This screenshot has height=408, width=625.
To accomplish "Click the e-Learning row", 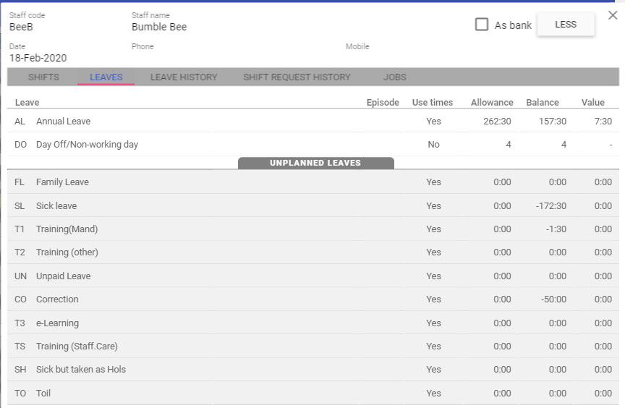I will click(57, 323).
